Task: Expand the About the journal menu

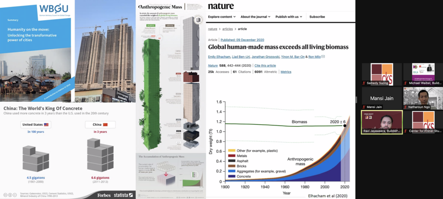Action: [255, 17]
